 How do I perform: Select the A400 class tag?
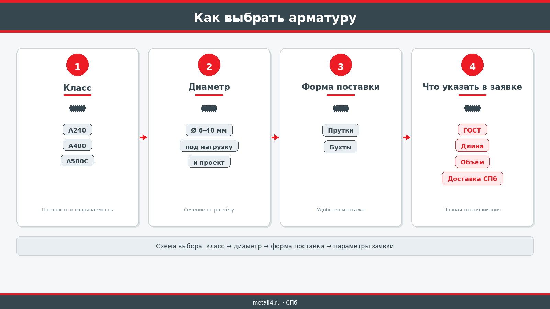(77, 145)
